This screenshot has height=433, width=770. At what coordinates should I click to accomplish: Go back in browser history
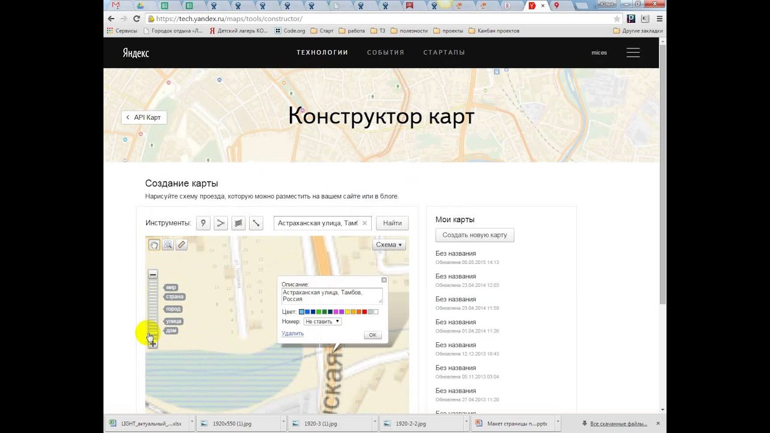tap(111, 19)
